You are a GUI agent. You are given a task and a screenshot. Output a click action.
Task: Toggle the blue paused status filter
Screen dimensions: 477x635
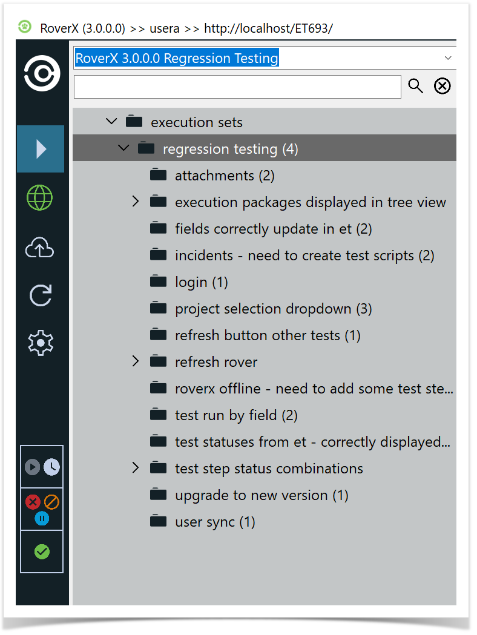click(x=42, y=518)
